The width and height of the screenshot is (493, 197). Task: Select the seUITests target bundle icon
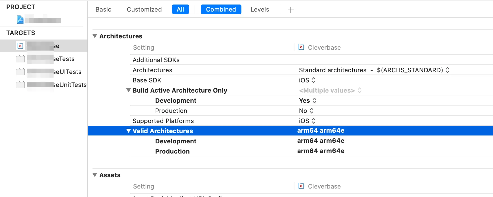coord(20,72)
